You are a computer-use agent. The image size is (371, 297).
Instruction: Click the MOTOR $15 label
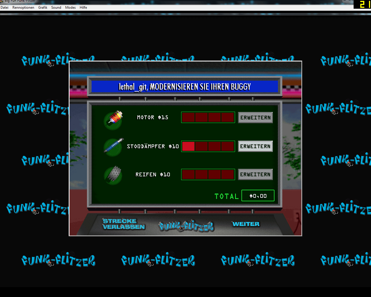[153, 117]
